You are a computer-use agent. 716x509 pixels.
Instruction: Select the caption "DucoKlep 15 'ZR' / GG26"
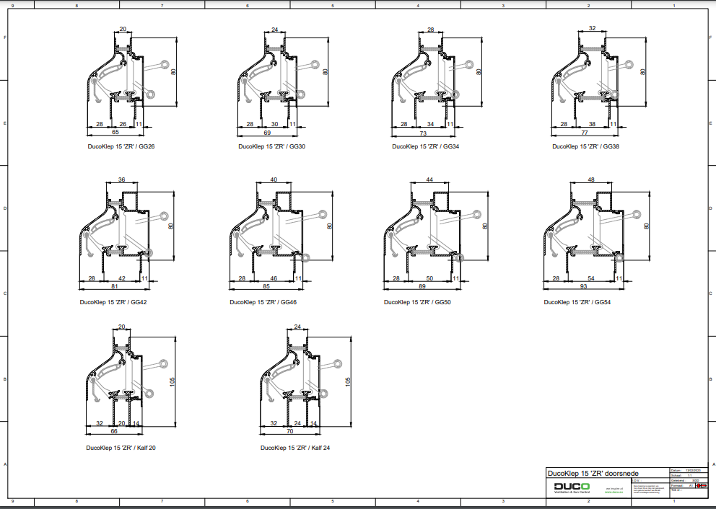point(121,146)
